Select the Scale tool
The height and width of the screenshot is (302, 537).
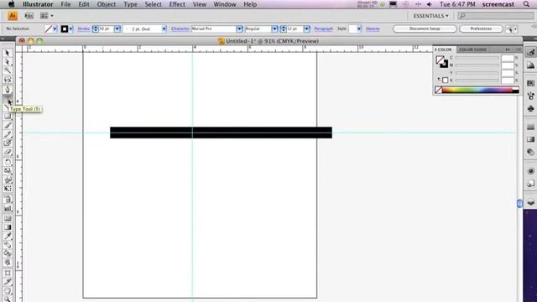pyautogui.click(x=8, y=171)
